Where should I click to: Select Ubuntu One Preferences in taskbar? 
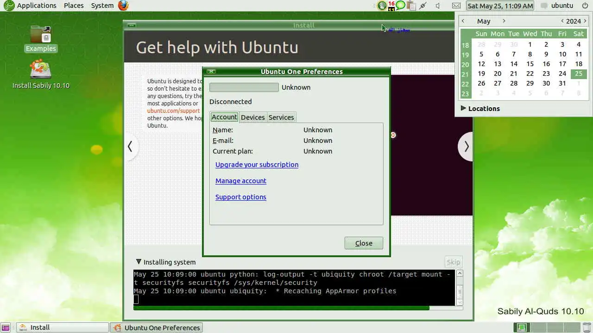[157, 327]
